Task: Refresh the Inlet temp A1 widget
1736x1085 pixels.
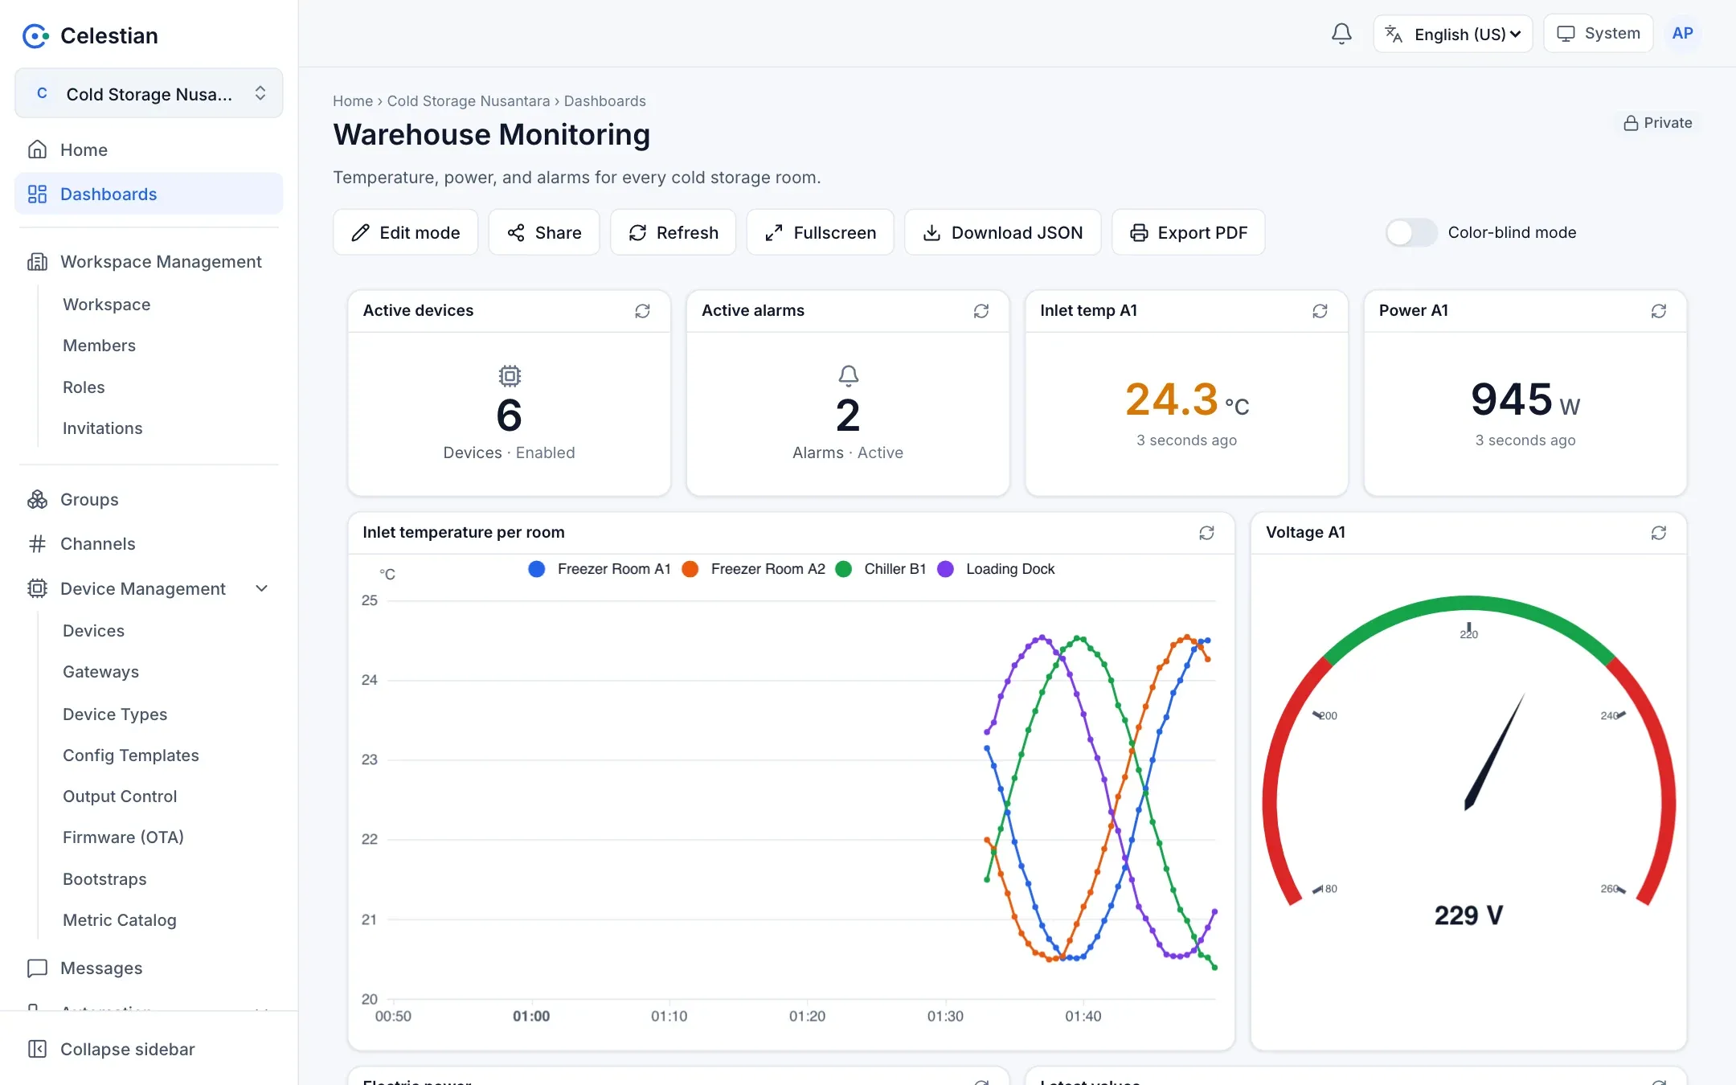Action: [1320, 311]
